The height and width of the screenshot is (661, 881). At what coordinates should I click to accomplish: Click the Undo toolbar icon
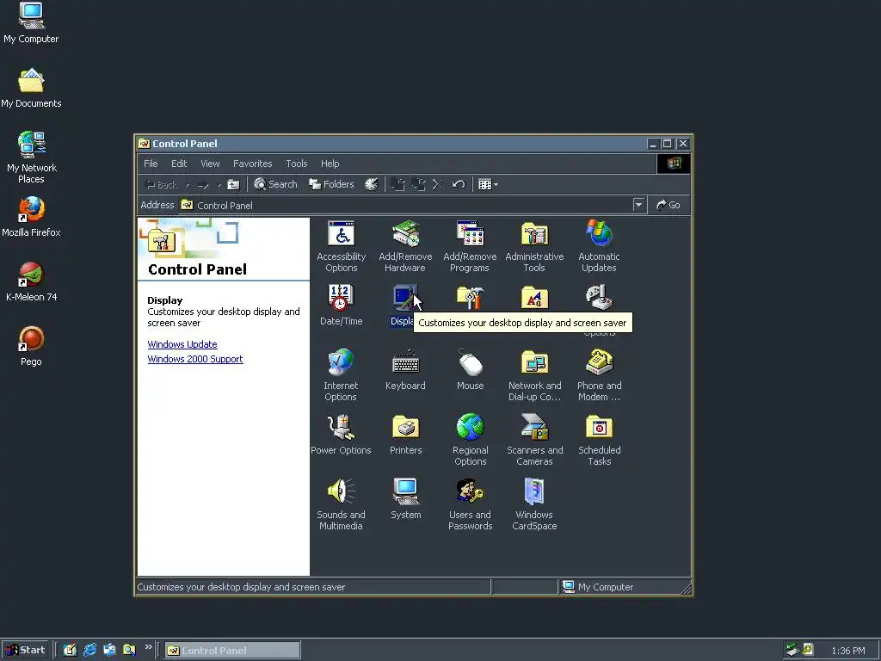point(459,184)
